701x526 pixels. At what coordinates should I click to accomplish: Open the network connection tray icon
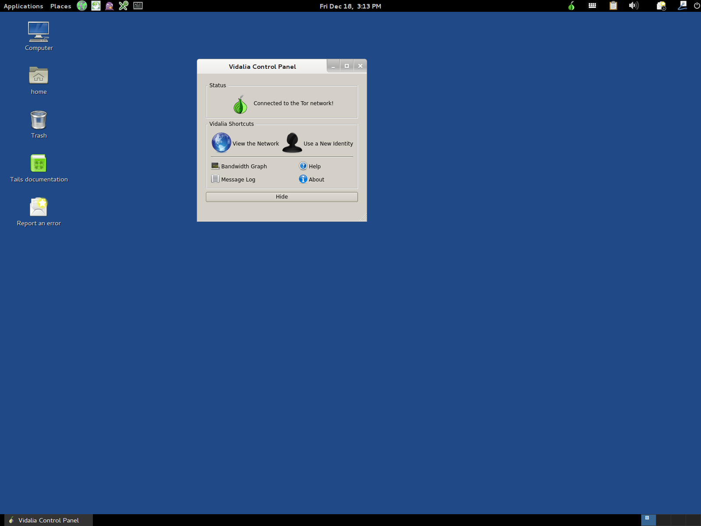coord(682,6)
